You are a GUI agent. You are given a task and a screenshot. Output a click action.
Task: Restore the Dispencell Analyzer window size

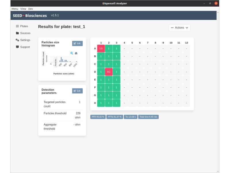(210, 3)
